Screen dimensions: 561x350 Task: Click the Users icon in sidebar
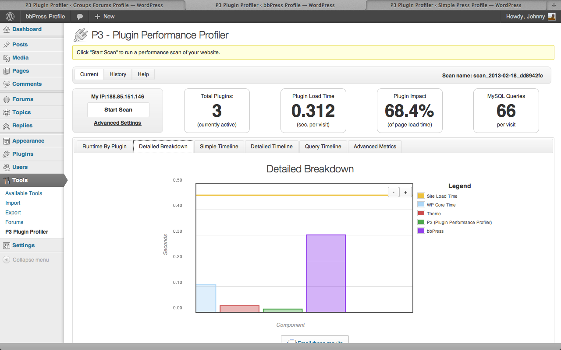click(x=6, y=168)
